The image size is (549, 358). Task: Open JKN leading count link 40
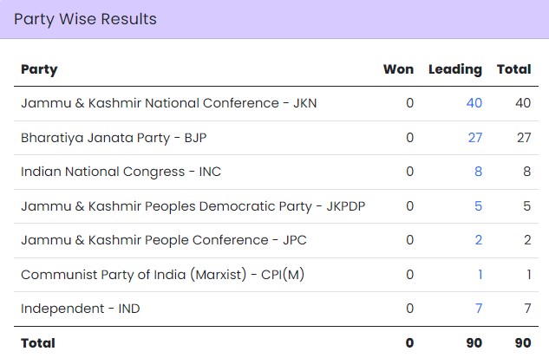(474, 103)
